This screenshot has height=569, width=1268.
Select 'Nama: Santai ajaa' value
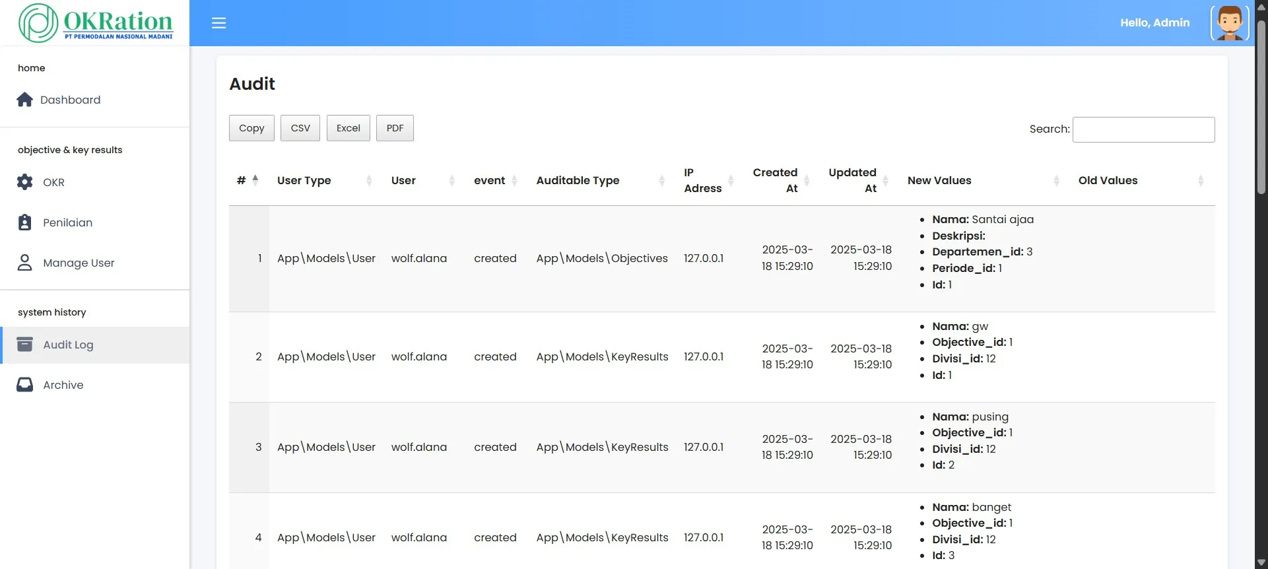click(x=983, y=219)
